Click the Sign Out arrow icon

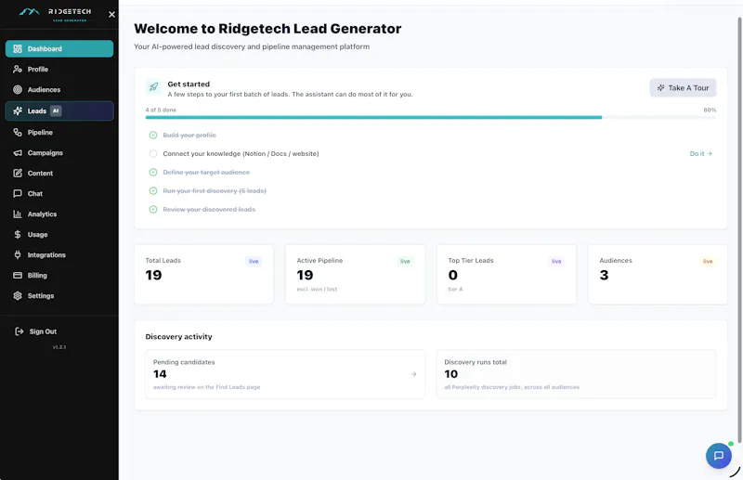(19, 331)
